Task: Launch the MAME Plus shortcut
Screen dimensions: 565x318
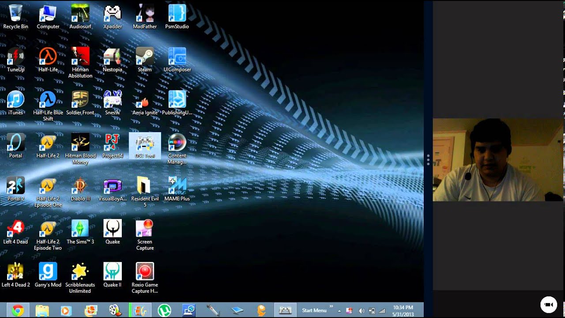Action: coord(177,189)
